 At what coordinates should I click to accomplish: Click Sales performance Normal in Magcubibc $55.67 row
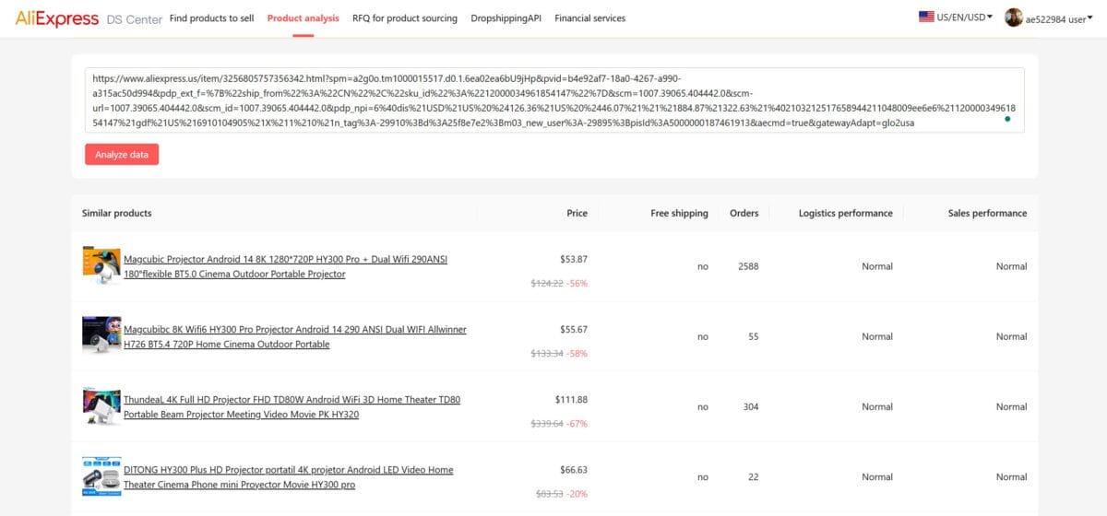tap(1011, 336)
